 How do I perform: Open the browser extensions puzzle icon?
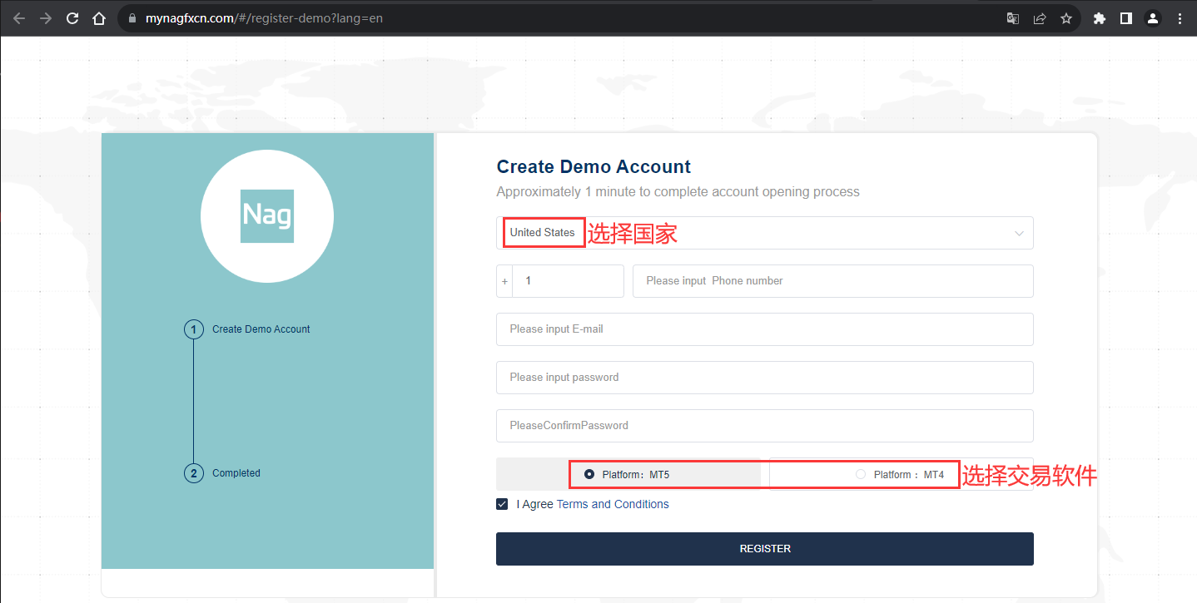pyautogui.click(x=1100, y=18)
